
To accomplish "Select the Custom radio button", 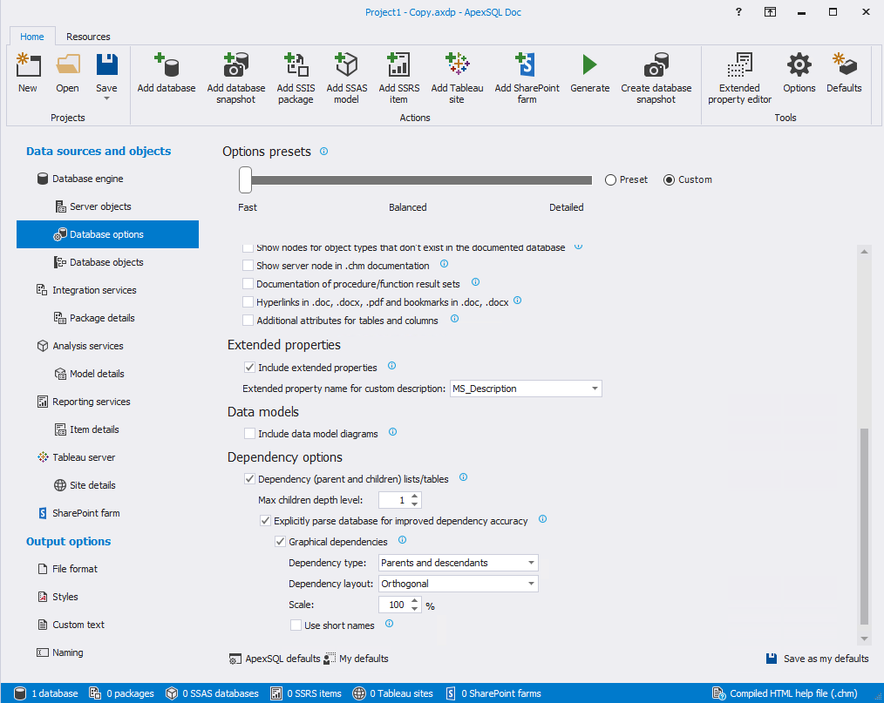I will [669, 179].
